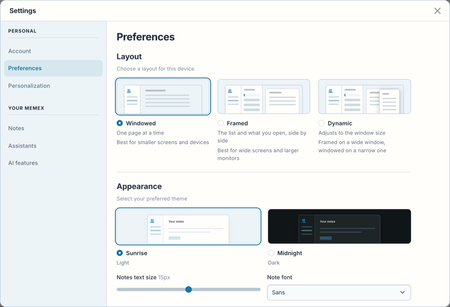Screen dimensions: 450x307
Task: Select Preferences in the sidebar
Action: (53, 68)
